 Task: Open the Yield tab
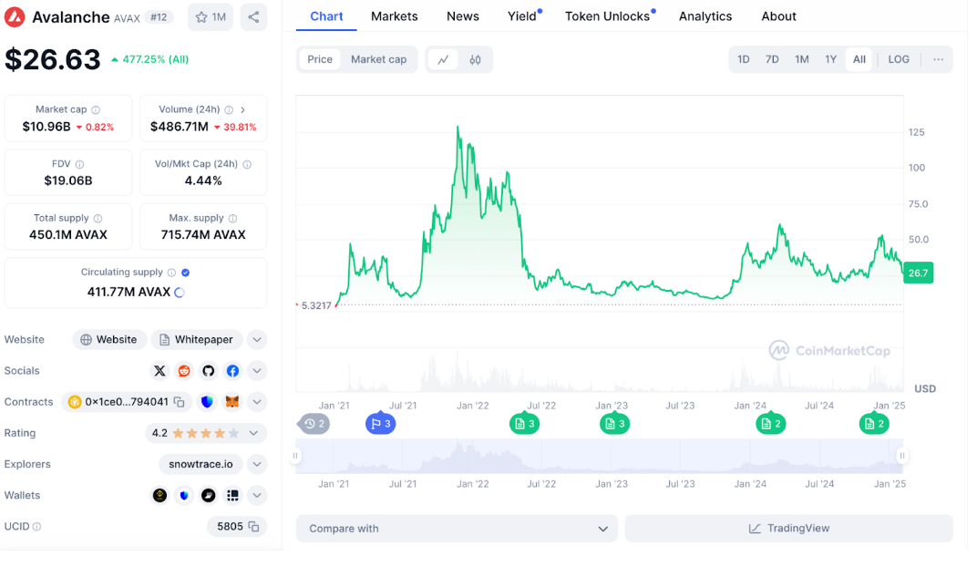point(522,16)
